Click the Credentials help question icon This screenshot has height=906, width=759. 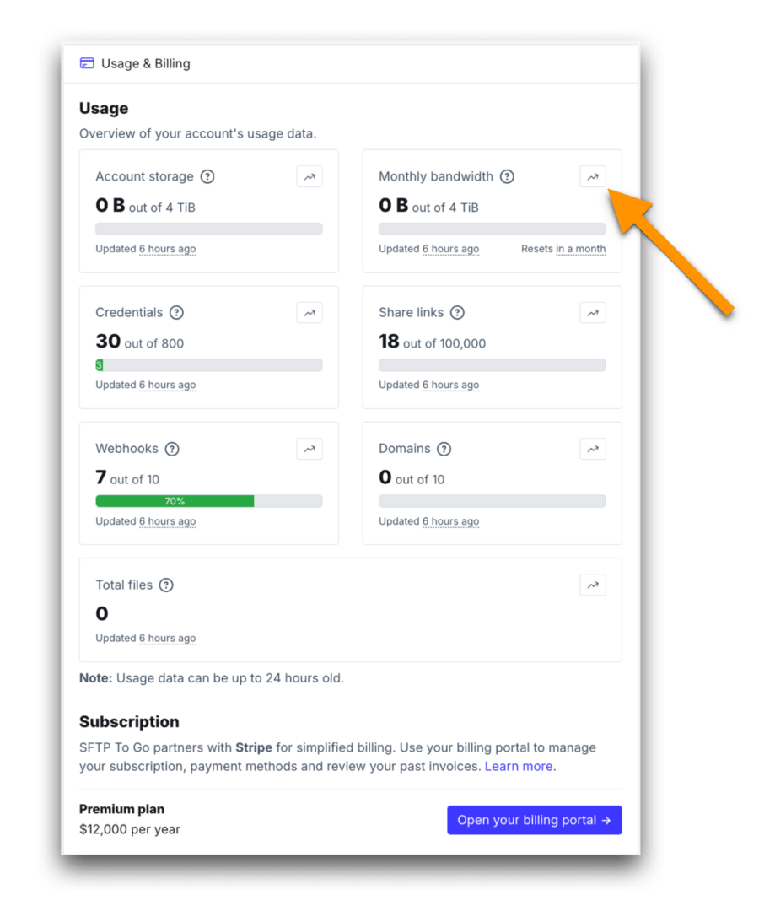click(176, 312)
